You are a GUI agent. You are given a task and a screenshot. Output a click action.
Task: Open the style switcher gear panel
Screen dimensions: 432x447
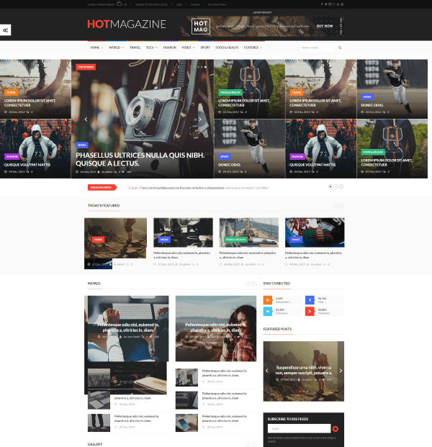click(6, 30)
